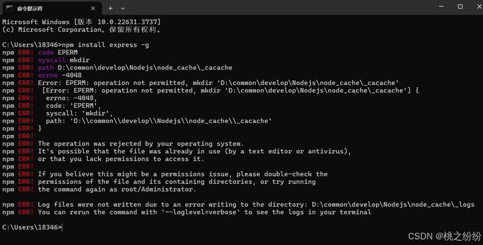This screenshot has height=245, width=483.
Task: Click the empty title bar area beside the tabs
Action: (x=277, y=8)
